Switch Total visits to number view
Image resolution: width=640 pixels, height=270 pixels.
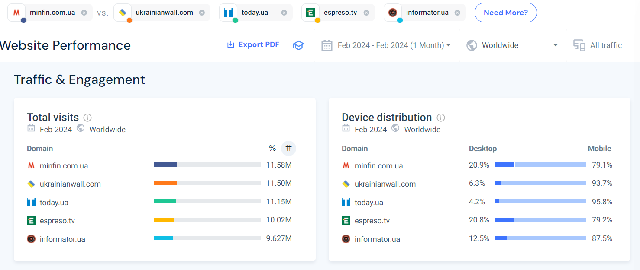coord(288,148)
